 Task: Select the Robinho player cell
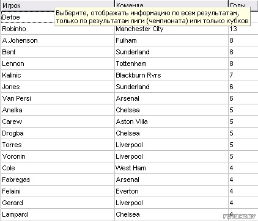[x=57, y=29]
